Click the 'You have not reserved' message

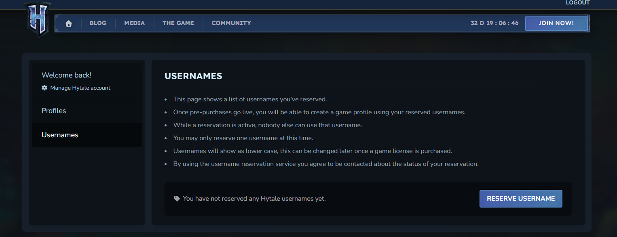[x=254, y=199]
